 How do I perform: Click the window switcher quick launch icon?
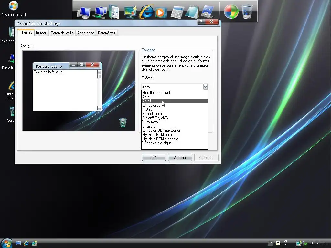click(34, 243)
